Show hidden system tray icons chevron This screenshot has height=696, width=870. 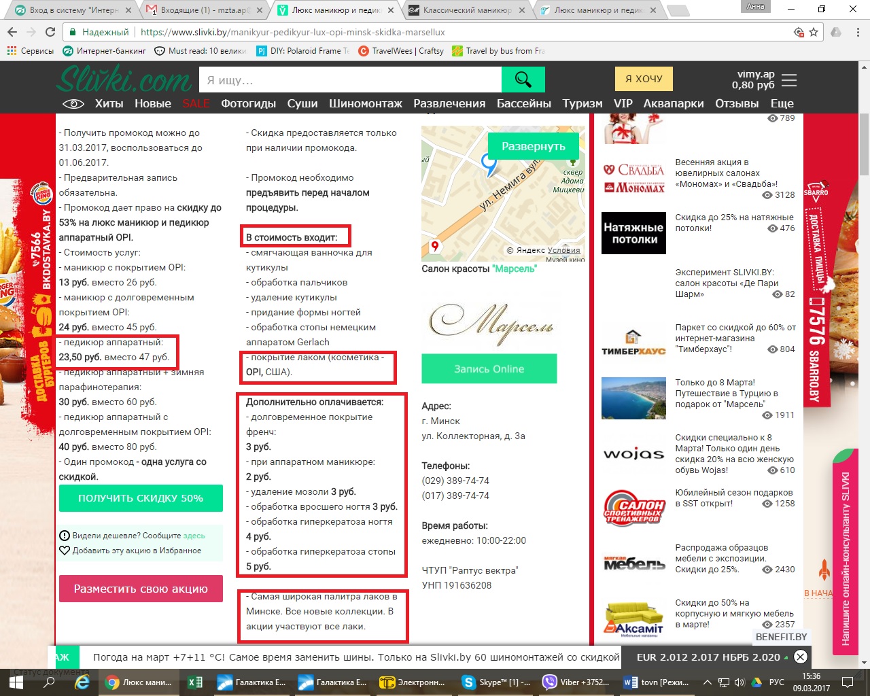tap(707, 682)
